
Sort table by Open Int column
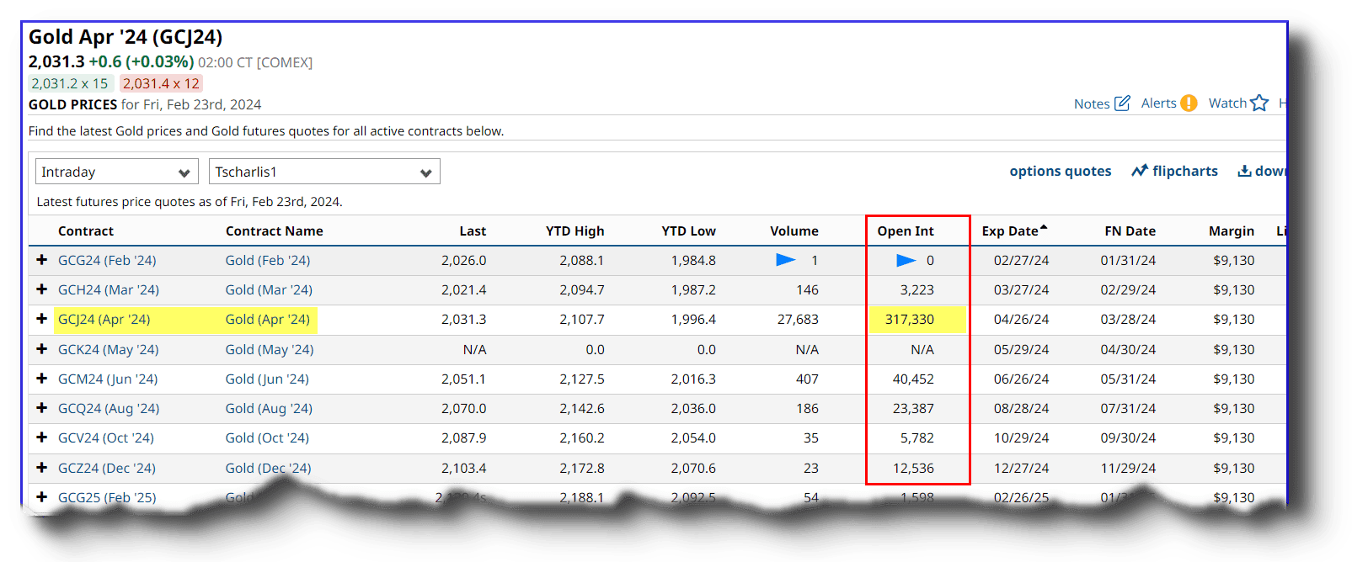pyautogui.click(x=906, y=231)
